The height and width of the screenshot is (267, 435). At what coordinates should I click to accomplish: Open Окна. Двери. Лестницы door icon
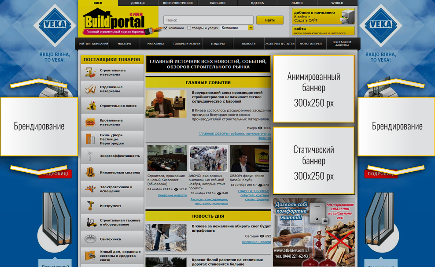tap(90, 139)
